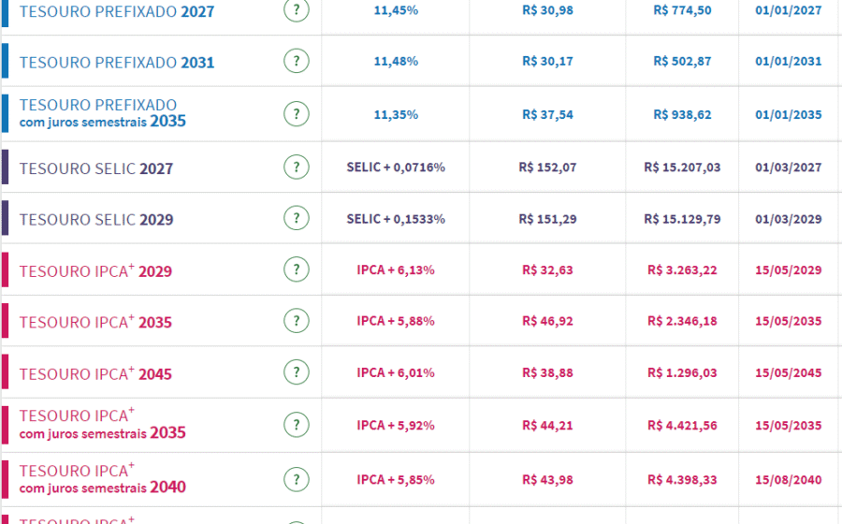
Task: Select the IPCA + 5,85% rate
Action: point(396,479)
